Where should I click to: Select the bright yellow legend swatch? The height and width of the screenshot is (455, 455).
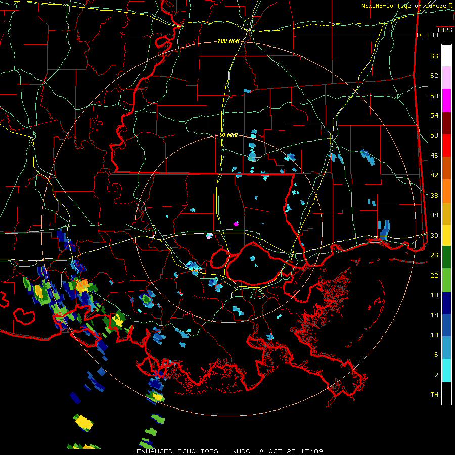point(446,236)
